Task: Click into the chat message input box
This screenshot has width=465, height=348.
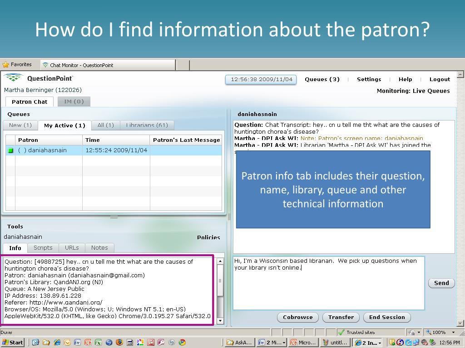Action: (329, 283)
